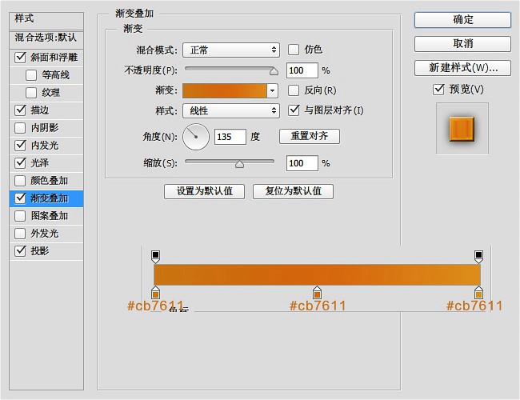Enable the 等高线 checkbox
The width and height of the screenshot is (520, 400).
pyautogui.click(x=31, y=75)
